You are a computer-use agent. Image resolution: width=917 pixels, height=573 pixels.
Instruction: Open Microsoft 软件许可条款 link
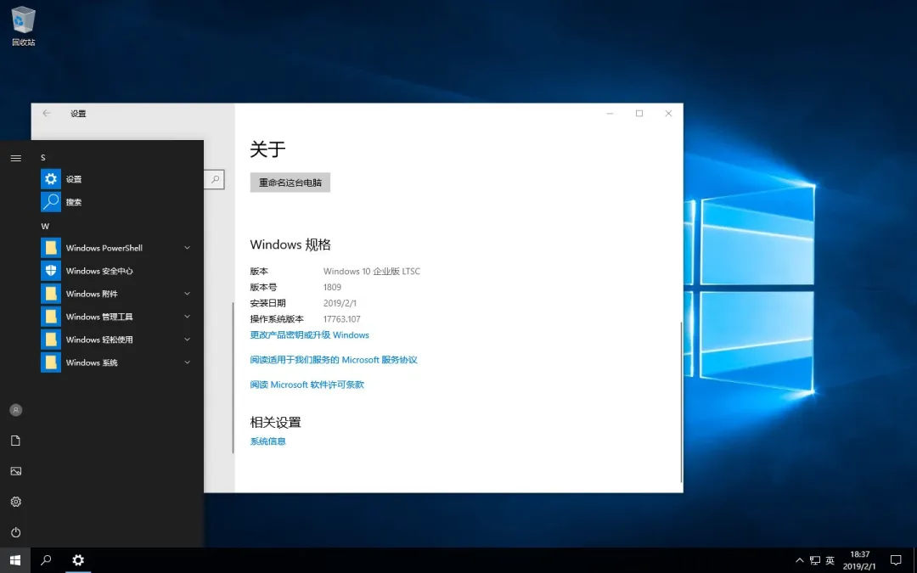pos(307,385)
